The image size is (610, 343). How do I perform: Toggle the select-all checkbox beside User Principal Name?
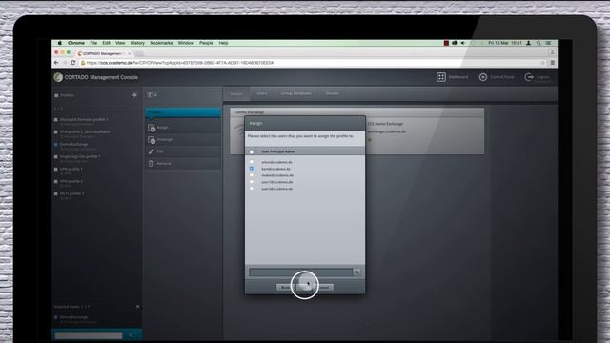(x=252, y=151)
